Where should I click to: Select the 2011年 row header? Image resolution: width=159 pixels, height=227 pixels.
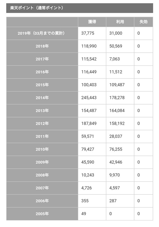coord(42,136)
